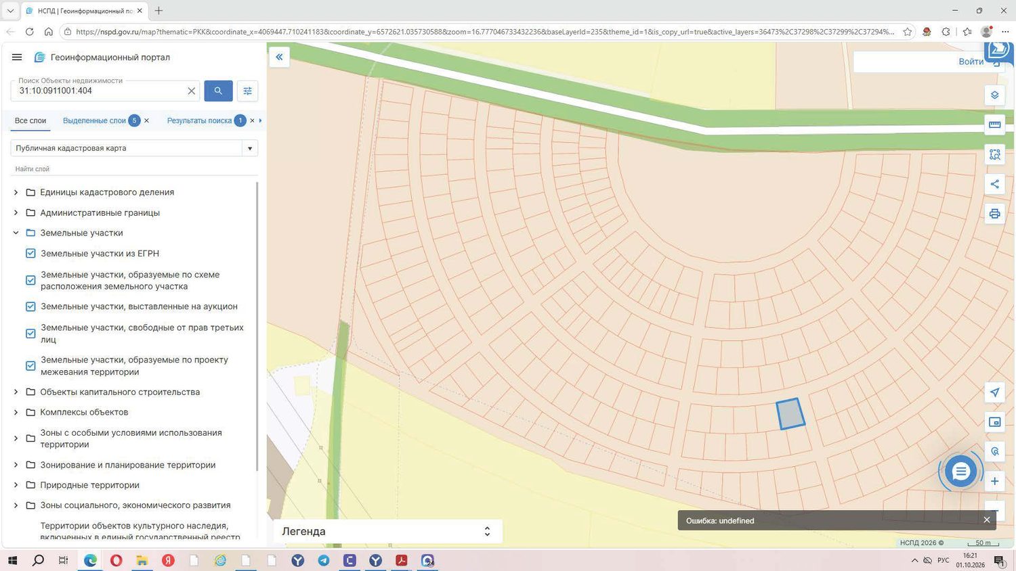Collapse the 'Земельные участки' folder

coord(16,233)
